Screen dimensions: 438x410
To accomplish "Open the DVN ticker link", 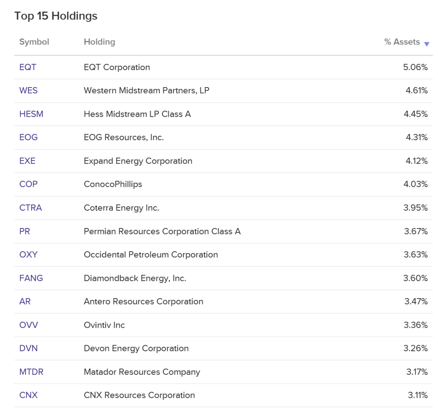I will [x=28, y=348].
